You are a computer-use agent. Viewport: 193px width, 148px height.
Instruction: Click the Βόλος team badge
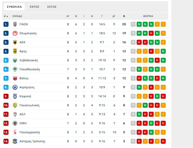[15, 78]
